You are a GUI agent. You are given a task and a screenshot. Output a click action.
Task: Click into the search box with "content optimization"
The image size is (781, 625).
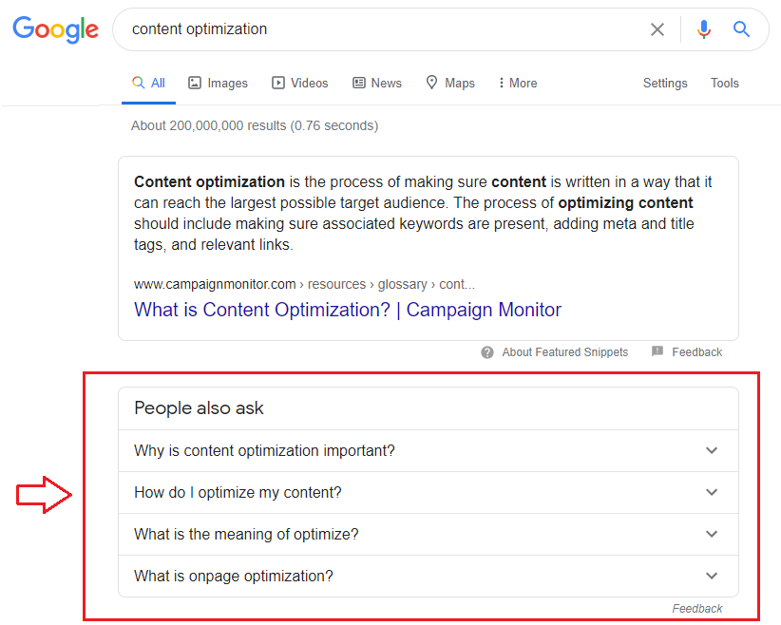[378, 29]
